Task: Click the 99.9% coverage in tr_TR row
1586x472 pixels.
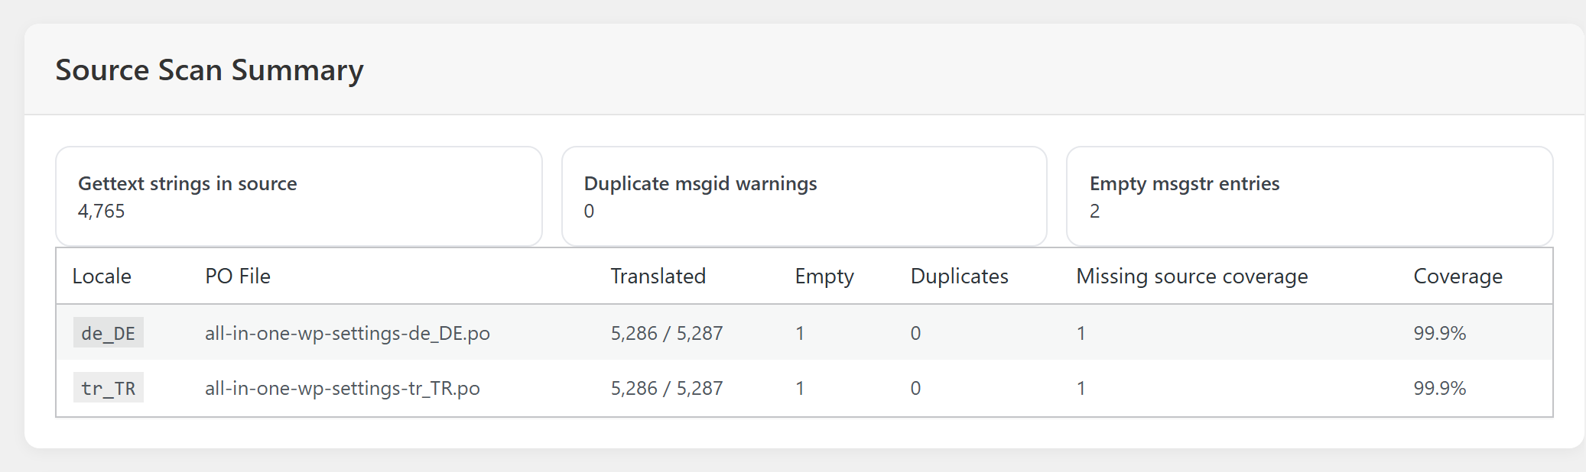Action: [1440, 389]
